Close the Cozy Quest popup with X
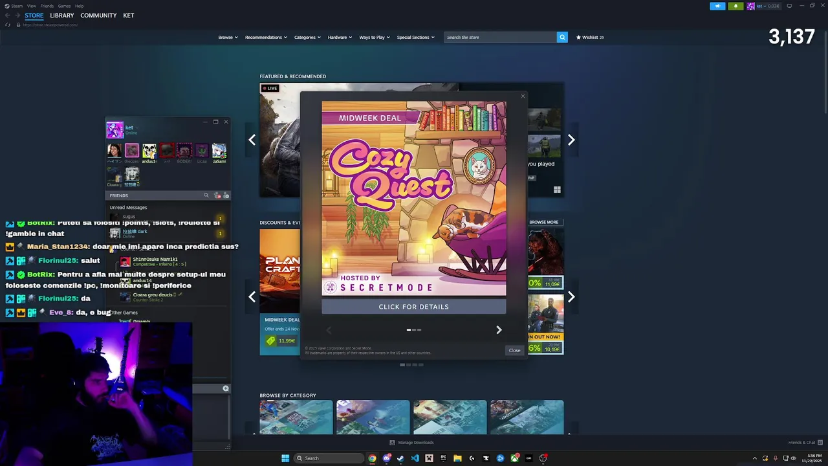This screenshot has width=828, height=466. (x=523, y=96)
